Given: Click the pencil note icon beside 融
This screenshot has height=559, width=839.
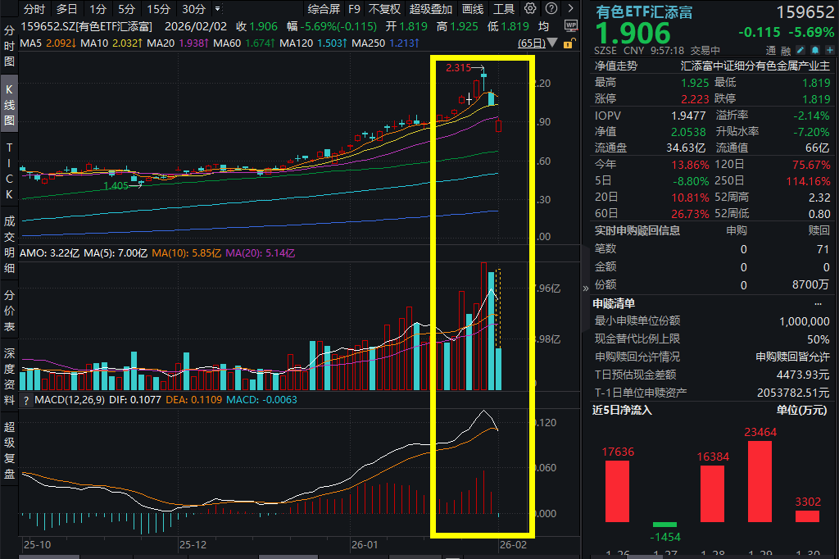Looking at the screenshot, I should [x=800, y=50].
